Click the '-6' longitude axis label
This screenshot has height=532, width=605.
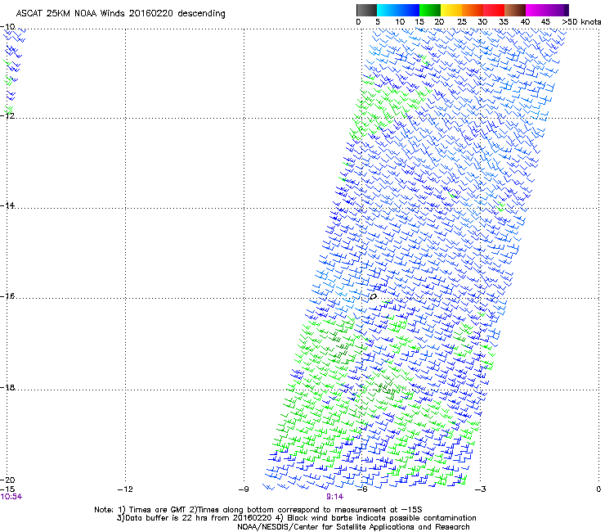click(x=361, y=489)
